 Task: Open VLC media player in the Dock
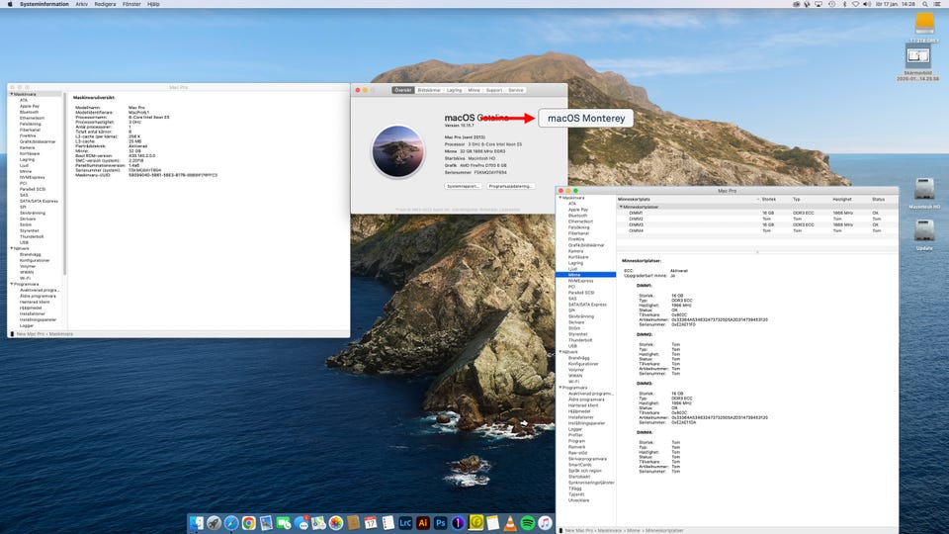510,522
